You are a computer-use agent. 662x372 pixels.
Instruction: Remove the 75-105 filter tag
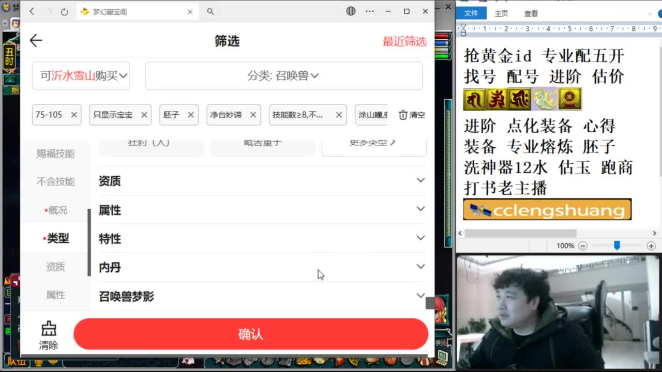(74, 115)
